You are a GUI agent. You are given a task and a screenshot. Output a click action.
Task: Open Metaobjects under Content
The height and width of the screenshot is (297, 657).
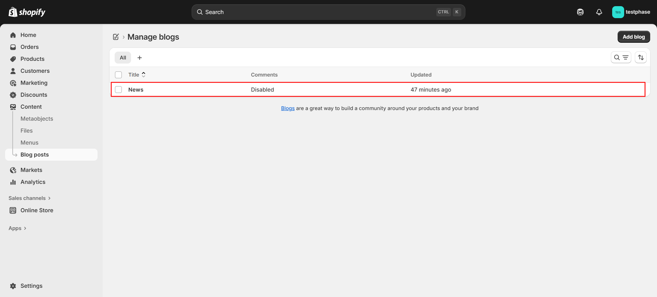pyautogui.click(x=37, y=119)
